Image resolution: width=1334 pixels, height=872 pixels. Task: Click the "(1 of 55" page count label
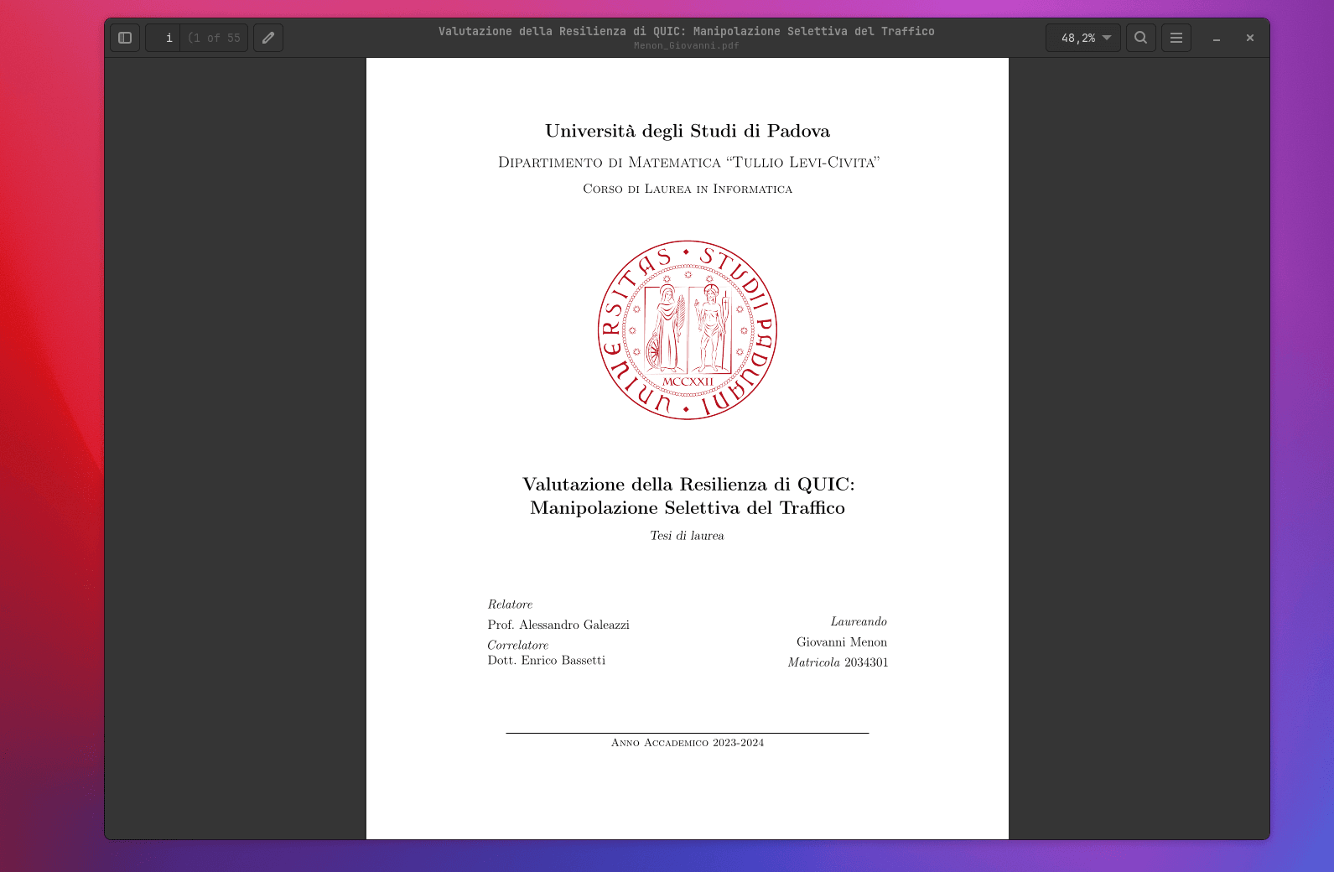(x=214, y=38)
